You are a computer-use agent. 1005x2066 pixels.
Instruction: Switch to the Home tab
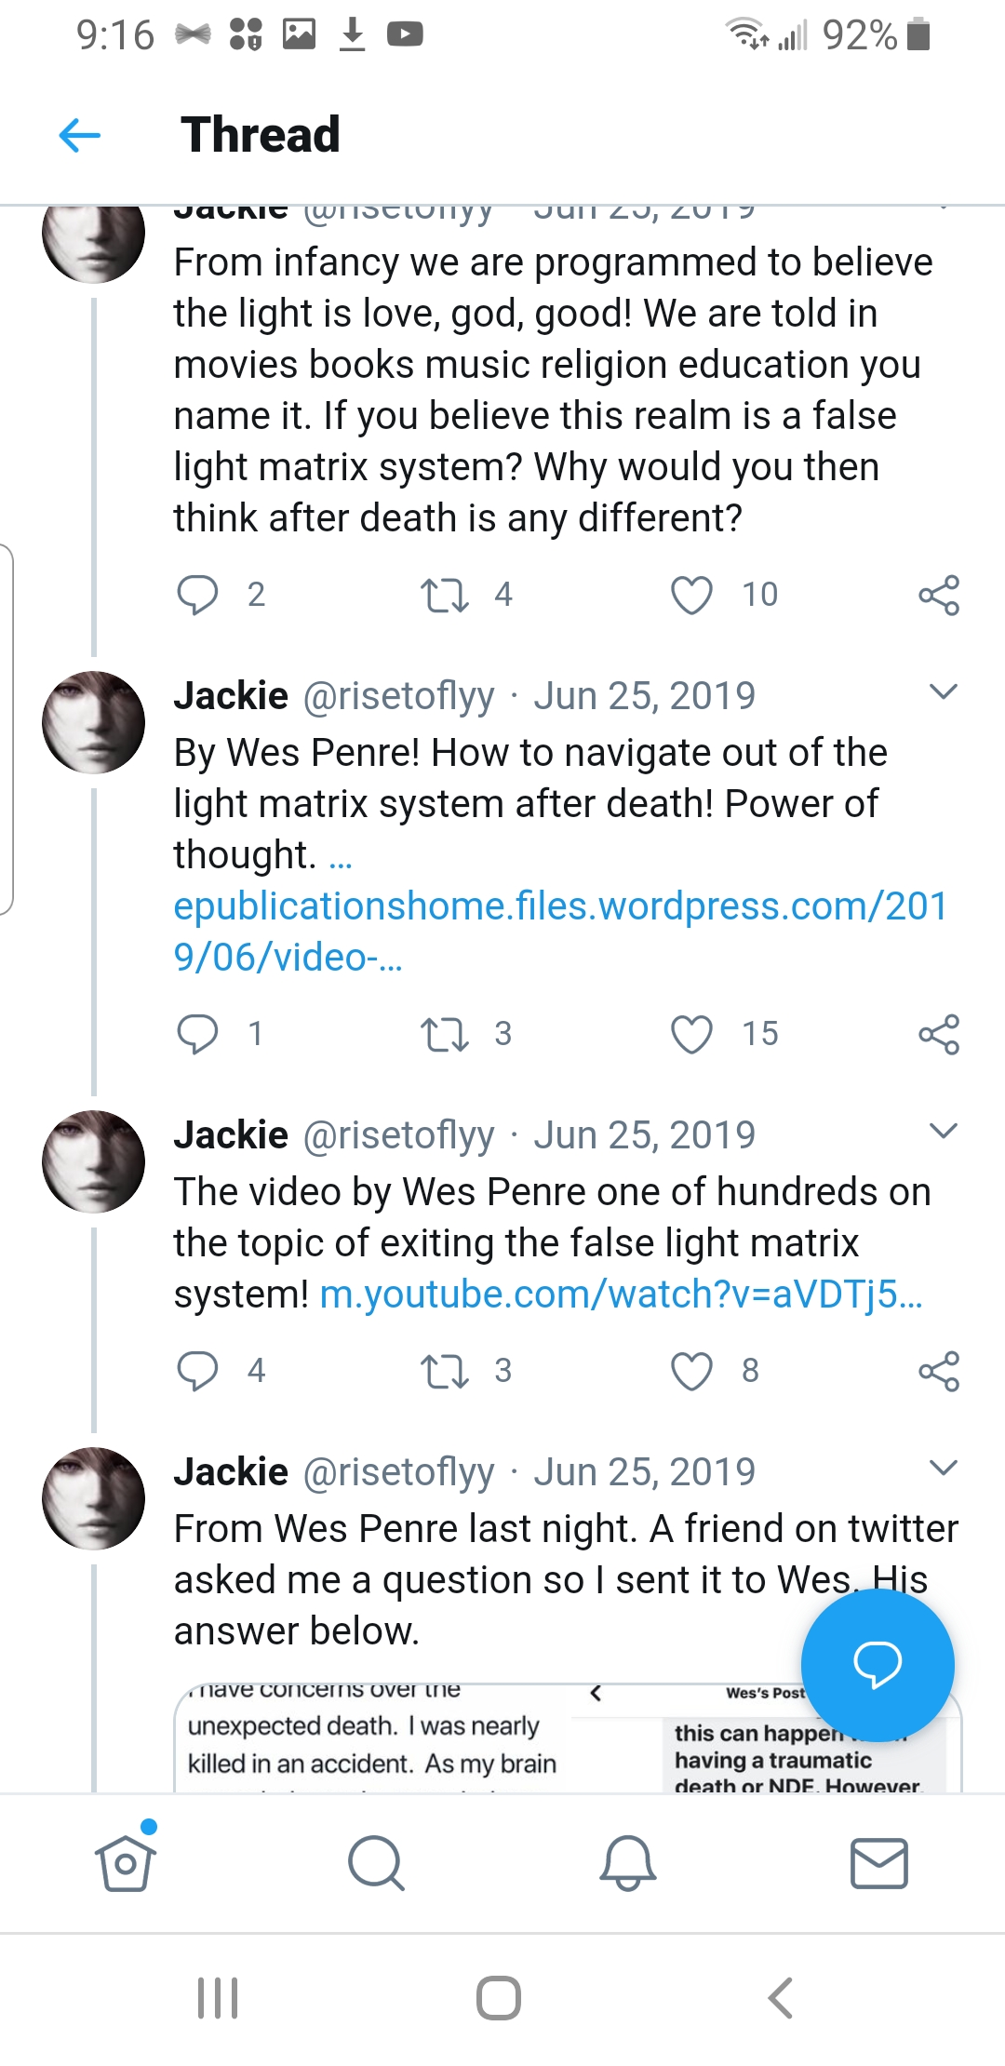[x=126, y=1863]
